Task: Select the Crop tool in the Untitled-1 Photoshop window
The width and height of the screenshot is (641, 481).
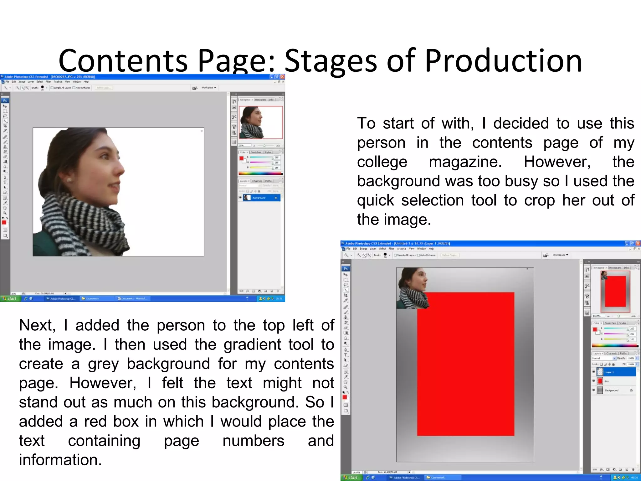Action: [346, 295]
